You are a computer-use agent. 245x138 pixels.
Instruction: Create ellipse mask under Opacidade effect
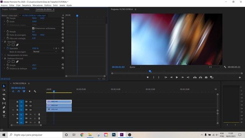9,45
